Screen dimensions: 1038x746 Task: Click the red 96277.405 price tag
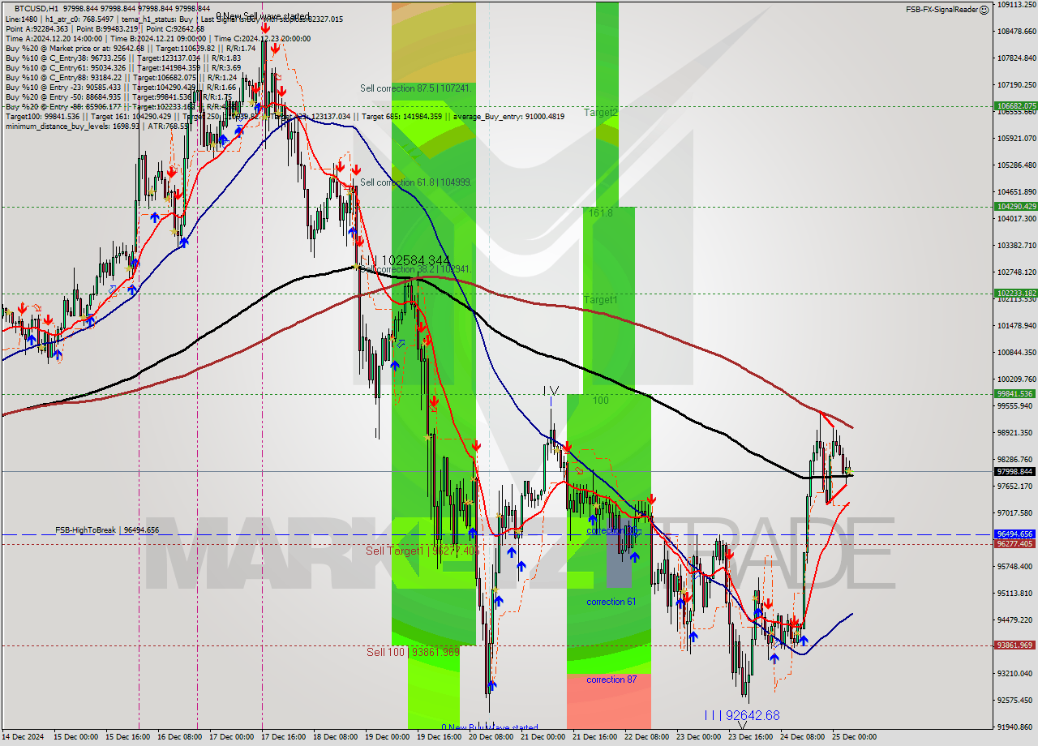pos(1015,544)
